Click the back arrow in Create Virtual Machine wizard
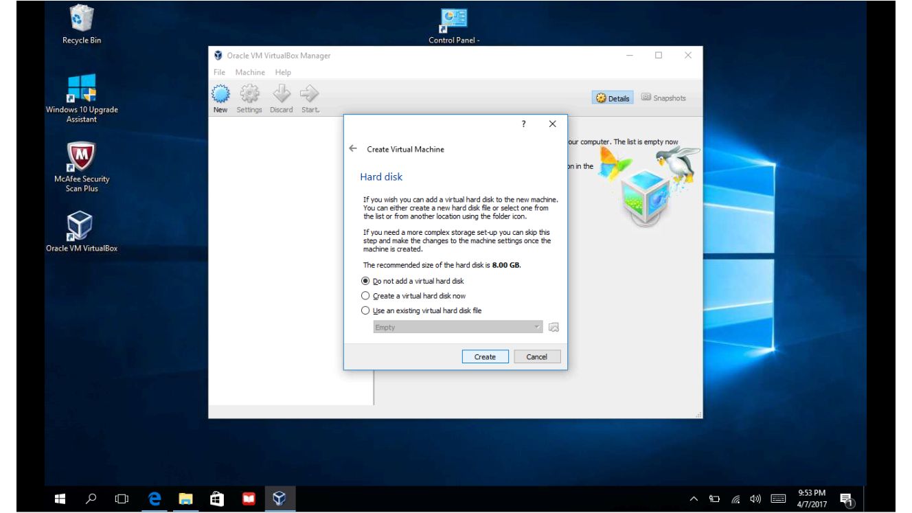 tap(353, 148)
